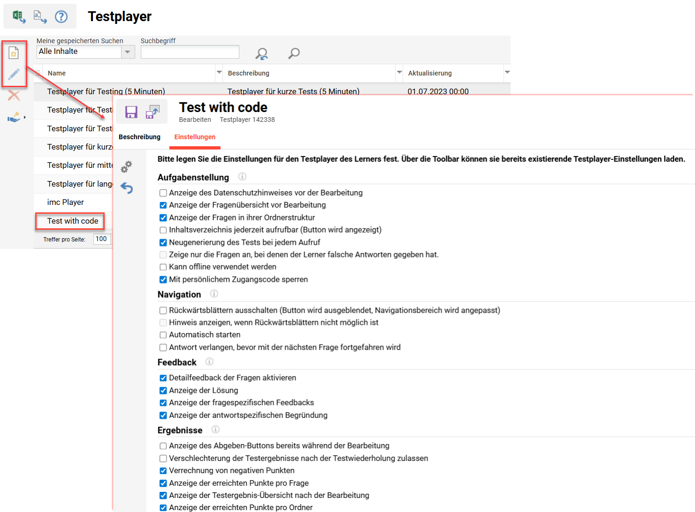The height and width of the screenshot is (512, 695).
Task: Enable Inhaltsverzeichnis jederzeit aufrufbar checkbox
Action: point(163,230)
